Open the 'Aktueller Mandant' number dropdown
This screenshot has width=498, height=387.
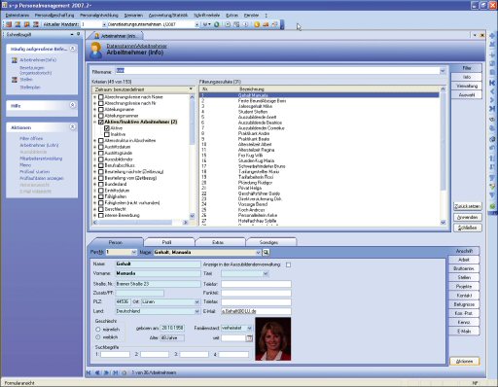tap(104, 24)
